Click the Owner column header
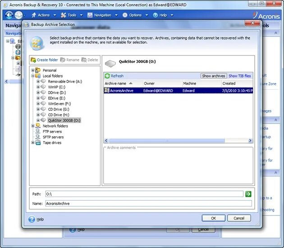The image size is (284, 248). pyautogui.click(x=163, y=83)
